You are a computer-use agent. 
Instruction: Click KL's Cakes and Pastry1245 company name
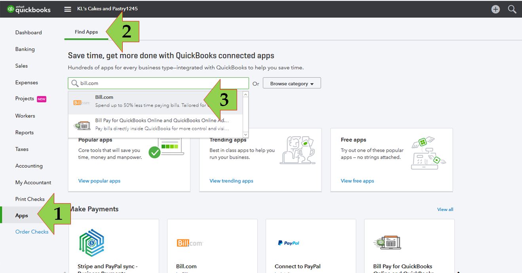coord(107,8)
